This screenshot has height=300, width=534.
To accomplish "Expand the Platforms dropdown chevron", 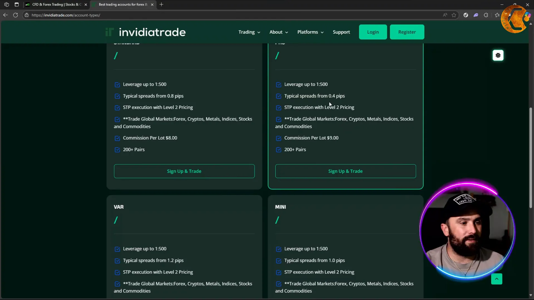I will click(x=322, y=32).
